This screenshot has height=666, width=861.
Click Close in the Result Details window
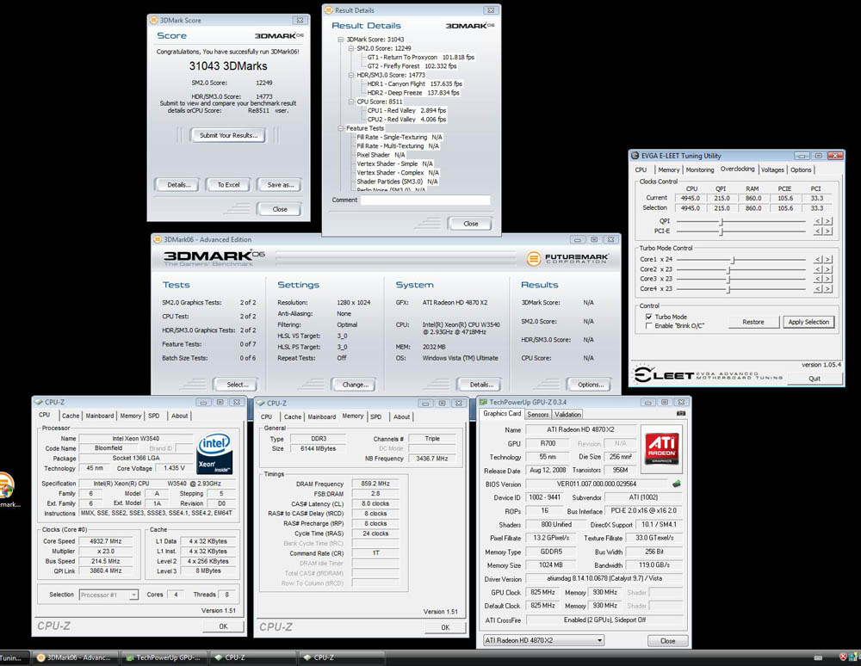click(470, 224)
